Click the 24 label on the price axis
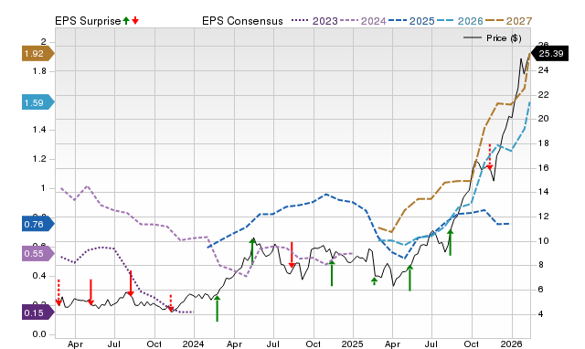This screenshot has height=349, width=585. pyautogui.click(x=544, y=70)
